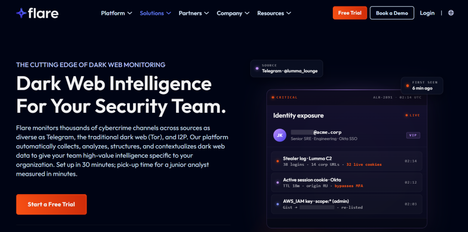The image size is (468, 232).
Task: Click the Book a Demo button
Action: [392, 13]
